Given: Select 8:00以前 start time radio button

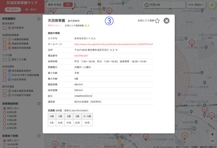Looking at the screenshot, I should tap(4, 112).
